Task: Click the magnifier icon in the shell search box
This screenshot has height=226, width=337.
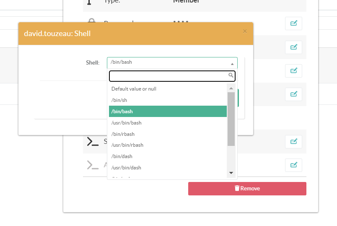Action: click(x=231, y=75)
